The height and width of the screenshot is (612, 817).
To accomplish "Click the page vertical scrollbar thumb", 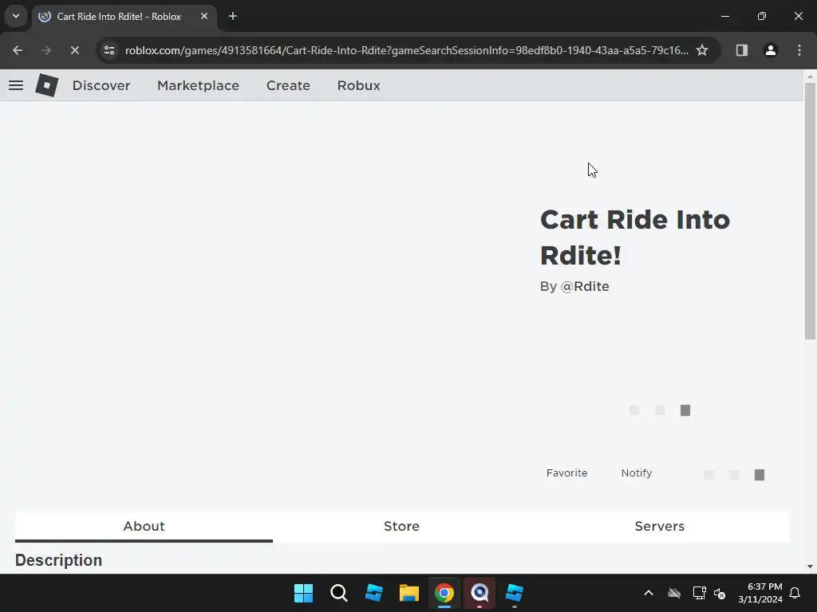I will tap(810, 210).
